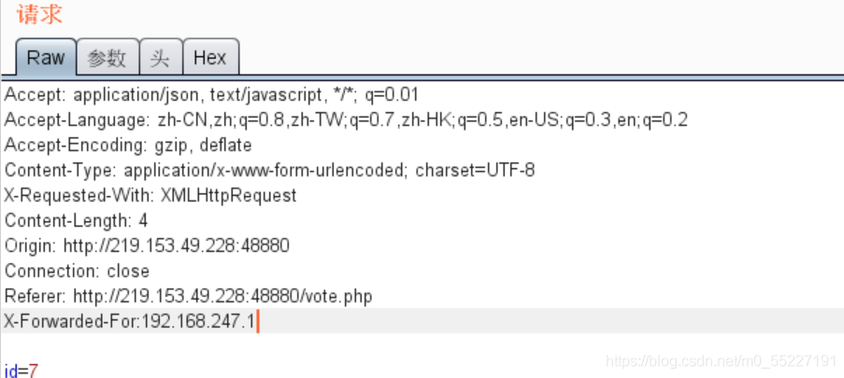Viewport: 844px width, 378px height.
Task: Select the 头 tab
Action: tap(161, 58)
